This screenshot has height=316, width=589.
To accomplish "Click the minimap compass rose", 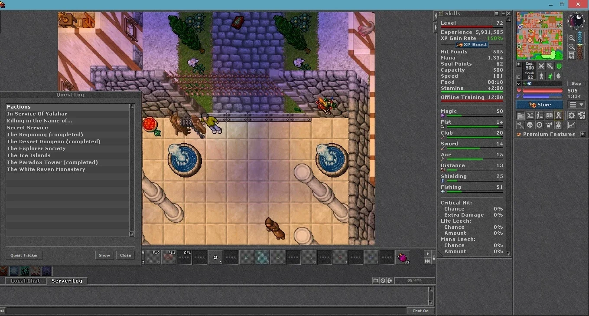I will pos(577,20).
